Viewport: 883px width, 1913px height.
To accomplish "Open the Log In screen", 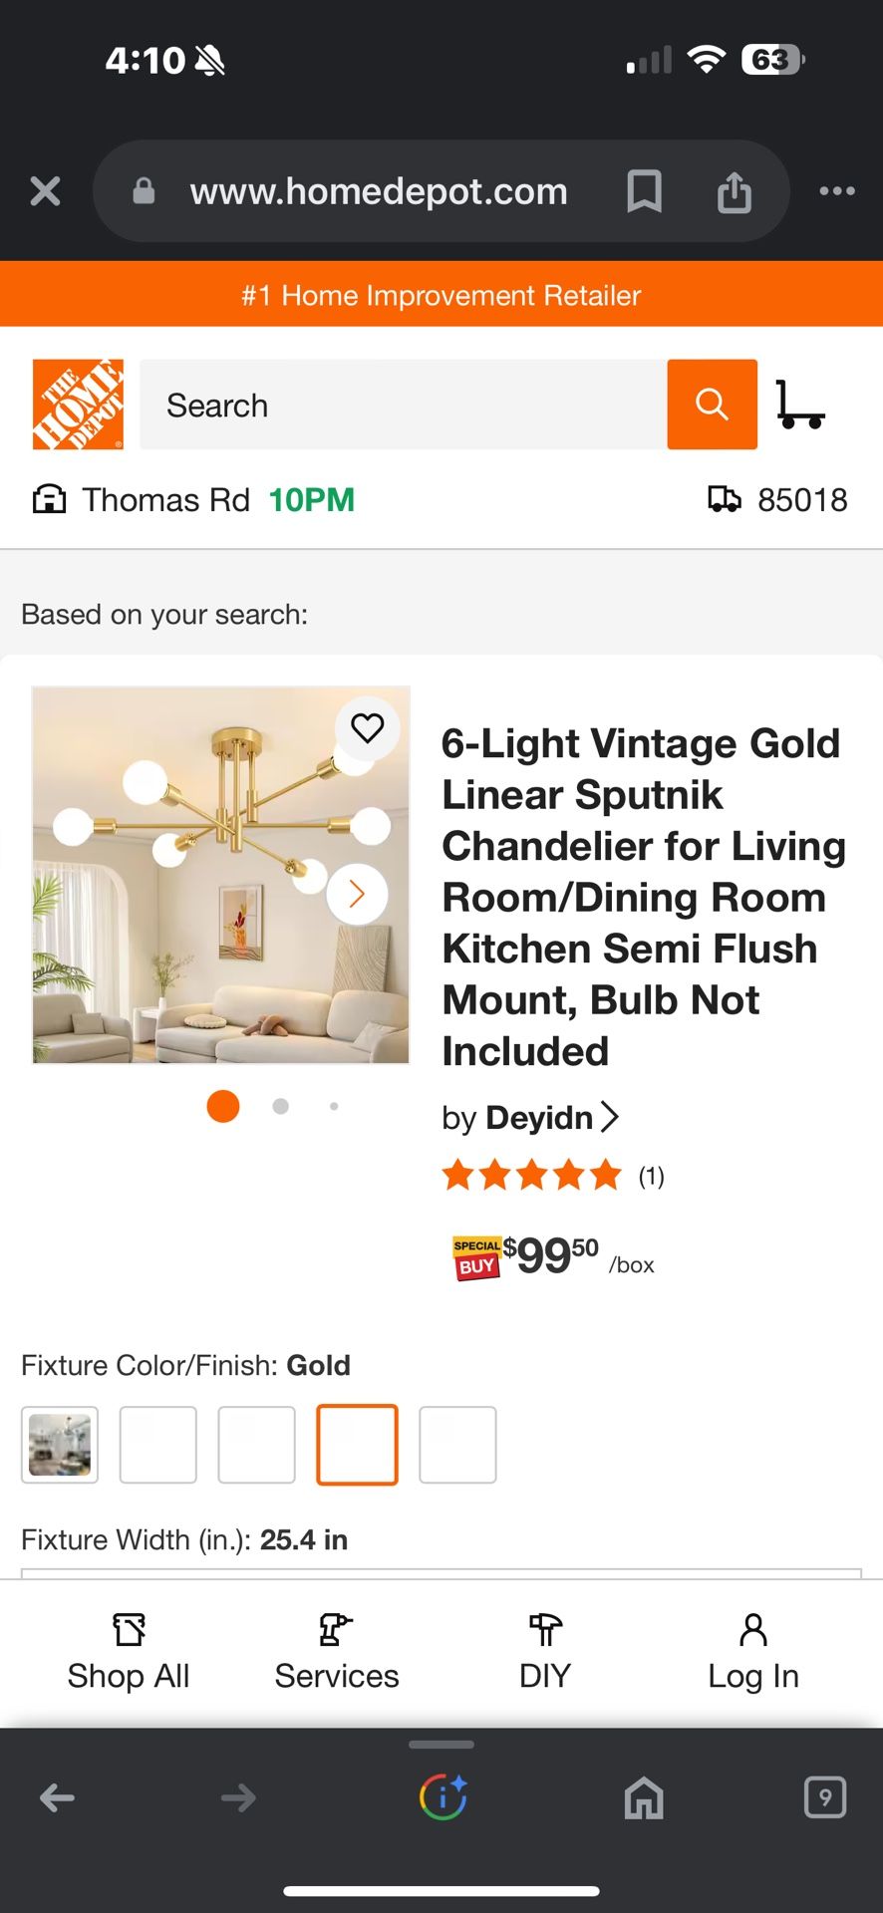I will (752, 1649).
